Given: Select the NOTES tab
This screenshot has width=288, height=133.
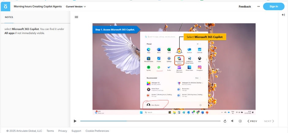Looking at the screenshot, I should (9, 17).
